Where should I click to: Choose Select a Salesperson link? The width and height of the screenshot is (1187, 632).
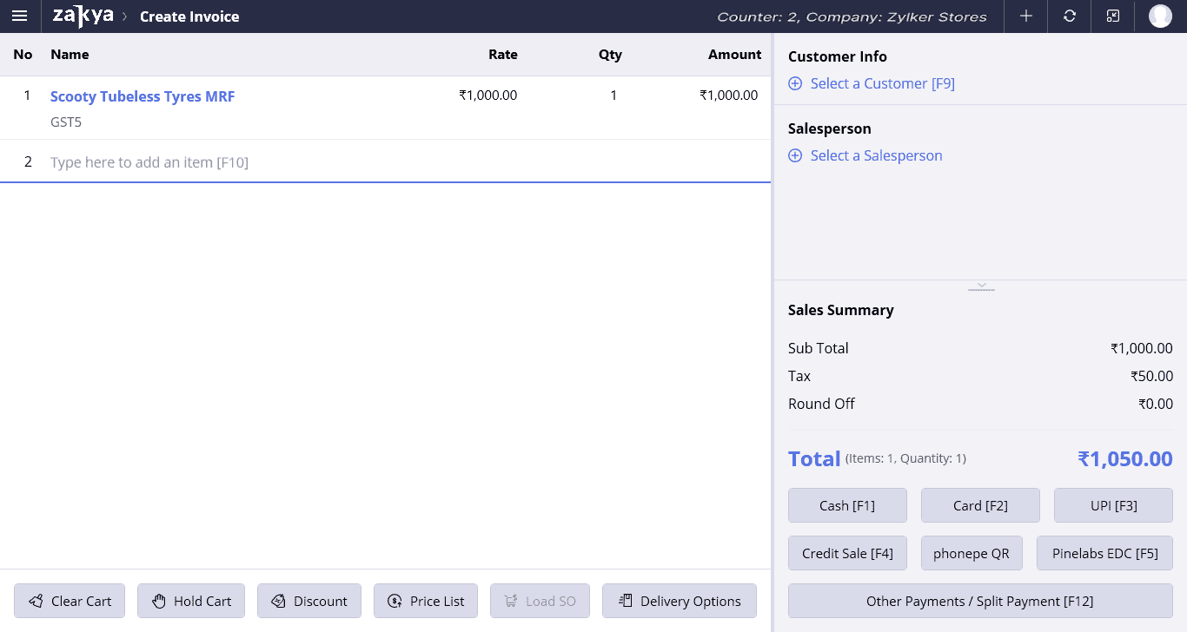click(x=877, y=156)
